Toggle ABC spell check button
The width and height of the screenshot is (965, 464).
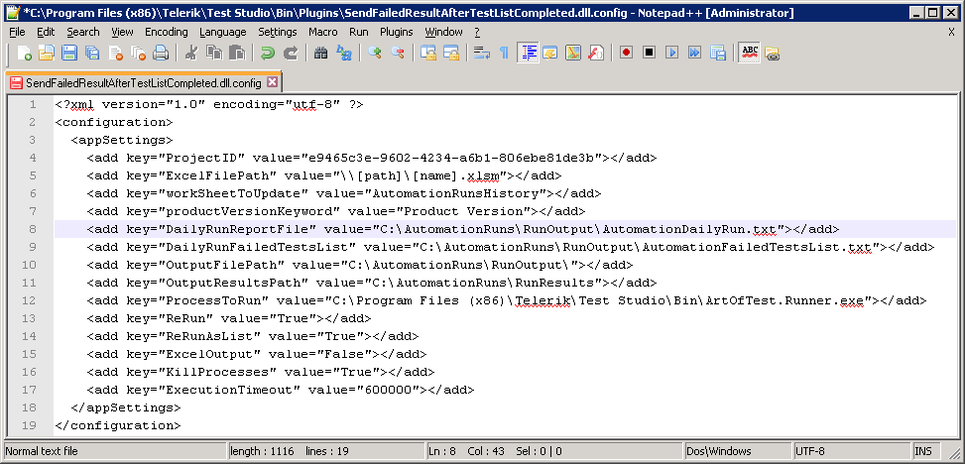coord(749,53)
